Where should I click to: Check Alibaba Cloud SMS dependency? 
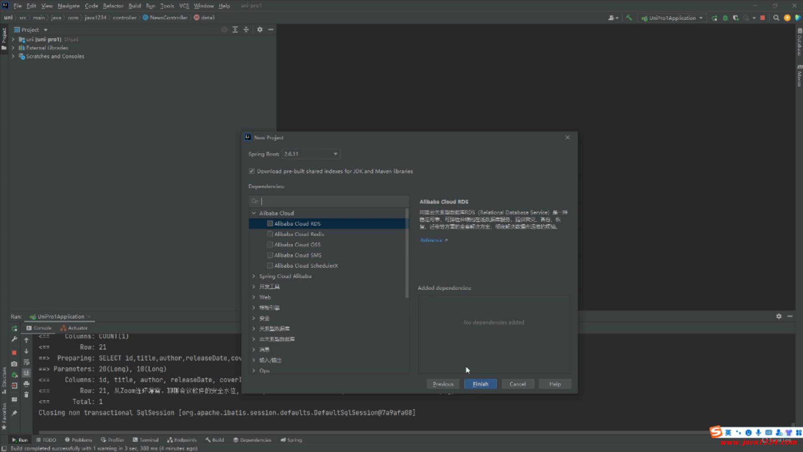[x=270, y=255]
